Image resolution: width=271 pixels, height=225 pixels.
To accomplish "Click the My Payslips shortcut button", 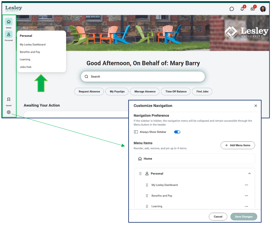I will pos(117,91).
